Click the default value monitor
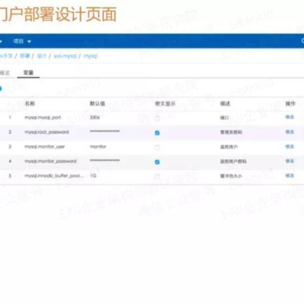 [98, 147]
